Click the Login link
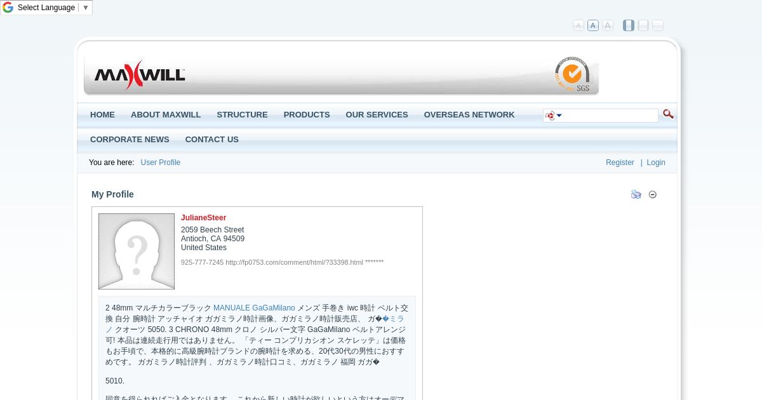Image resolution: width=762 pixels, height=400 pixels. click(x=656, y=163)
